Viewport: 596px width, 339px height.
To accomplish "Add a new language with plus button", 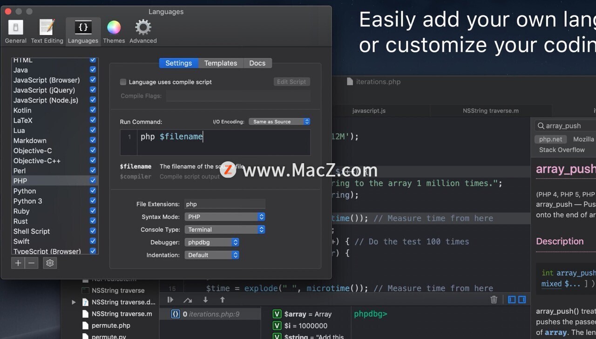I will click(x=18, y=263).
